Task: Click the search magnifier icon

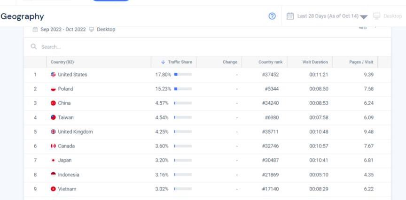Action: (34, 47)
